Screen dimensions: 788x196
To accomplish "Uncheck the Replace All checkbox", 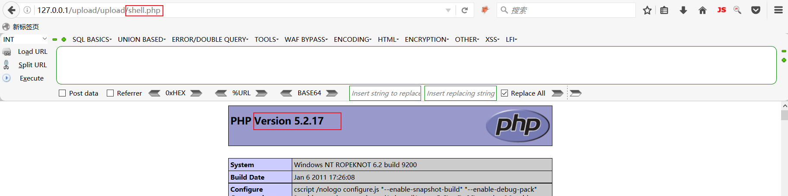I will pyautogui.click(x=504, y=93).
